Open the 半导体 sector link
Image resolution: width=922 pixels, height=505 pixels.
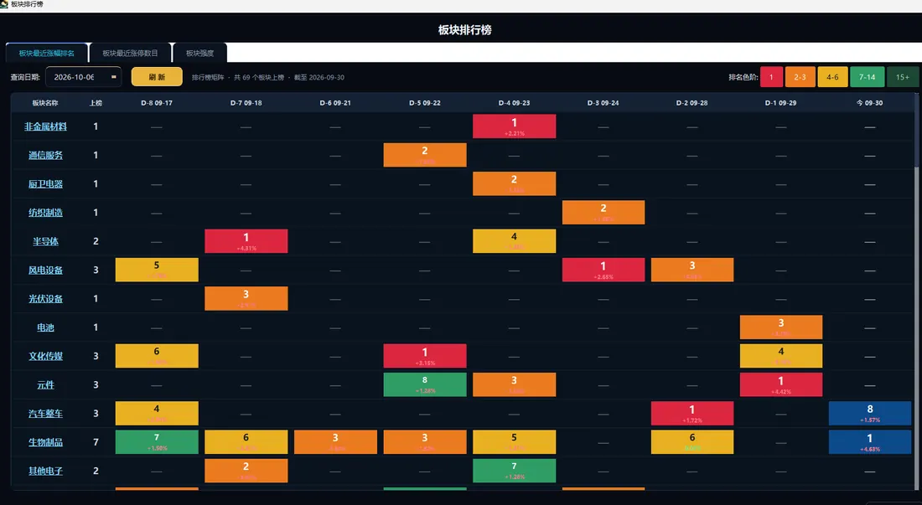coord(45,241)
